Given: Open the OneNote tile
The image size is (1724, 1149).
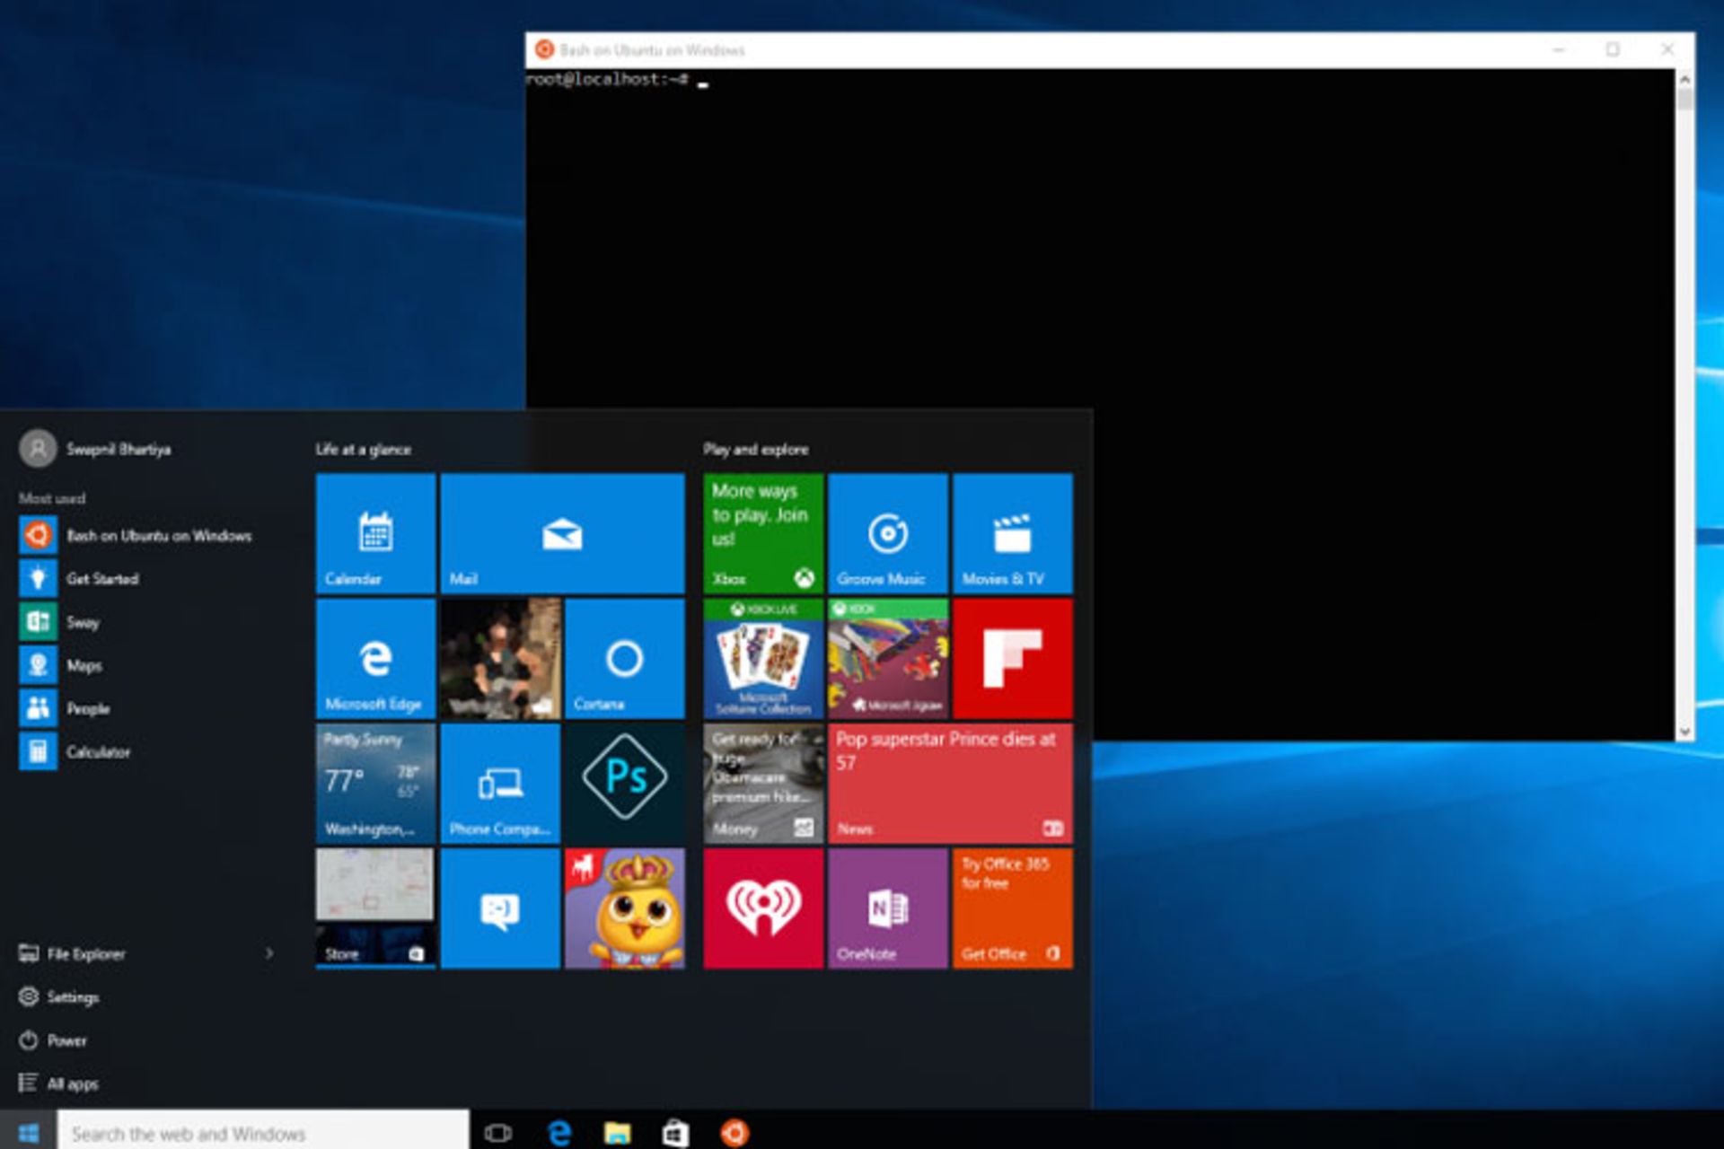Looking at the screenshot, I should pyautogui.click(x=888, y=908).
